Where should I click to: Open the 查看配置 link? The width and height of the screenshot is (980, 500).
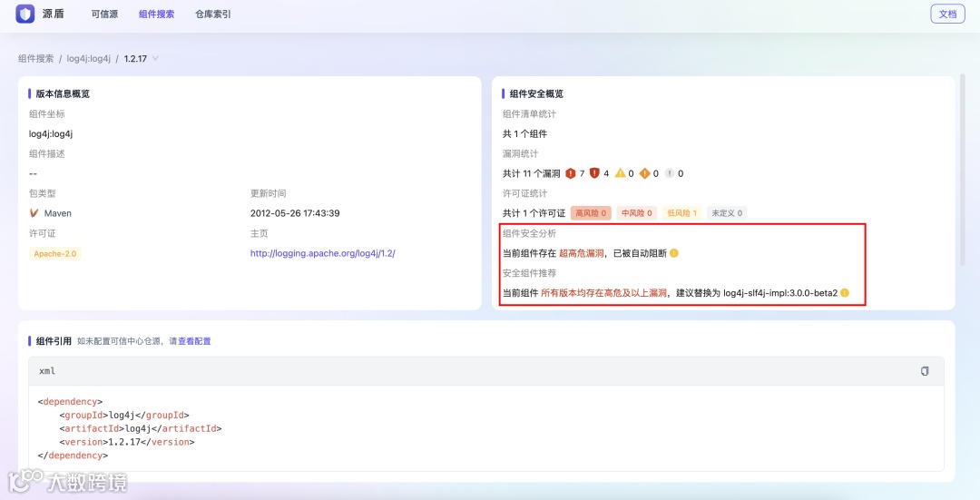(x=194, y=341)
